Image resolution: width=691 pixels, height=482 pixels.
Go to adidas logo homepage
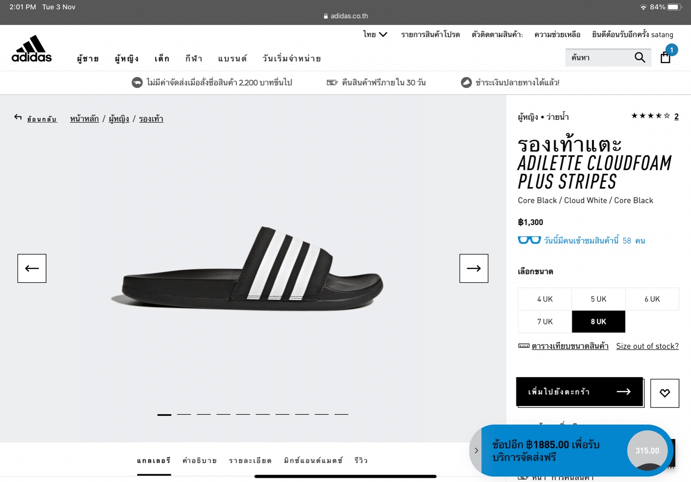coord(31,48)
